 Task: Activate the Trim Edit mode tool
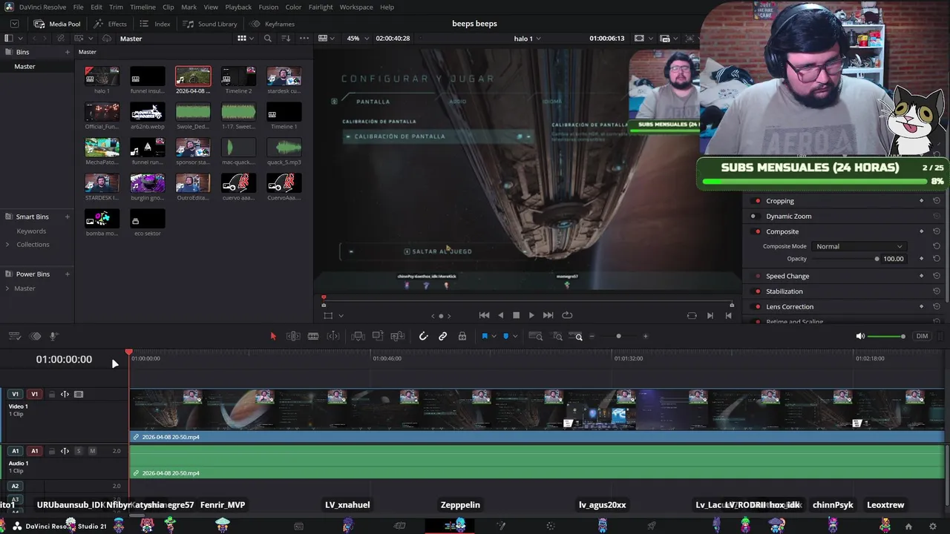click(293, 336)
